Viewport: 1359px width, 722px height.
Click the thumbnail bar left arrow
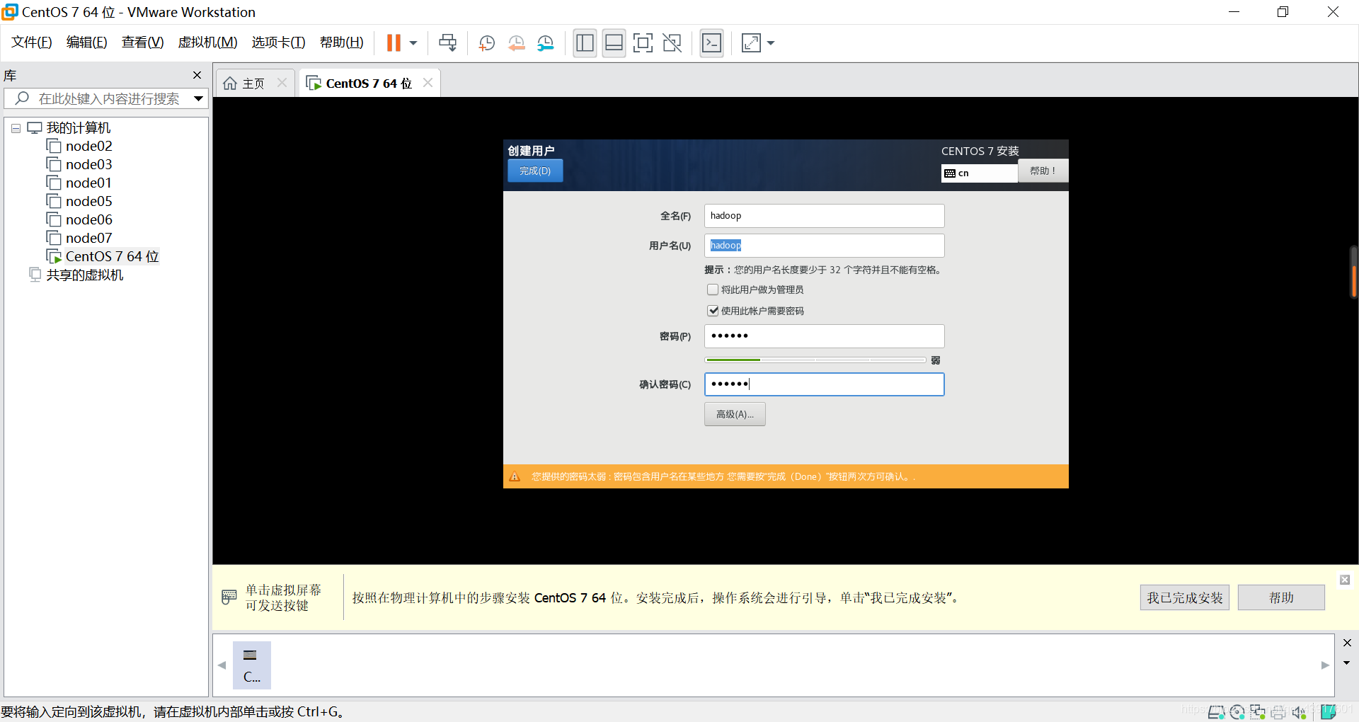[x=222, y=665]
